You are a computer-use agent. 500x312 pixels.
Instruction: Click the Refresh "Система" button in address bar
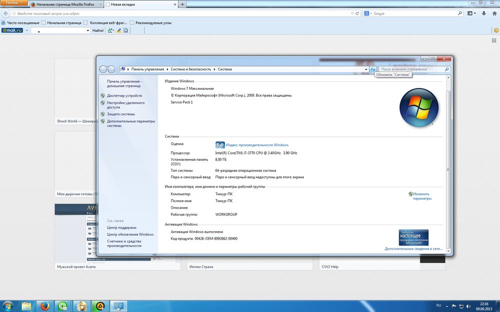tap(372, 69)
